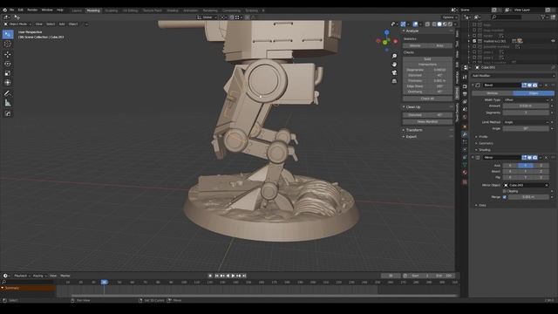Open the Bevel Width Type dropdown
Screen dimensions: 558x314
pyautogui.click(x=526, y=100)
